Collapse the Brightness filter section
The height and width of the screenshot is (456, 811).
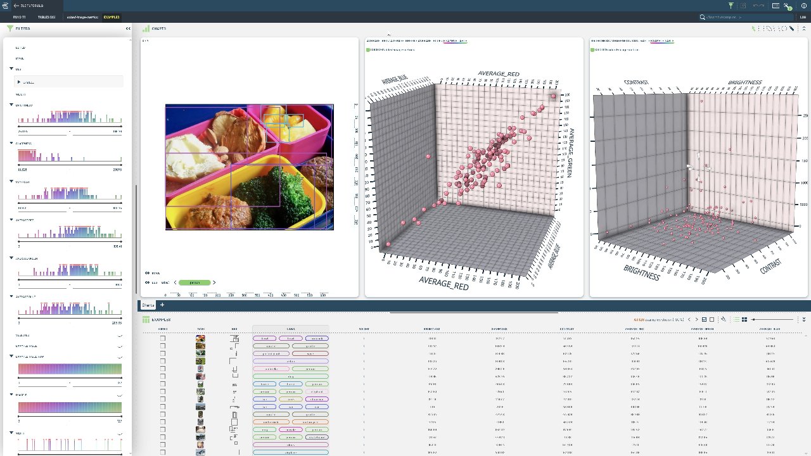[x=11, y=105]
